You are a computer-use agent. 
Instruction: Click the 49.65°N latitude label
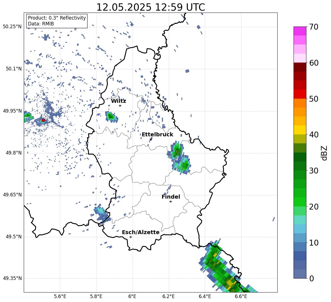pyautogui.click(x=12, y=195)
